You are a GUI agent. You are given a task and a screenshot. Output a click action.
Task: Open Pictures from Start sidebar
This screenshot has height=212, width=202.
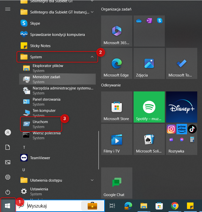coord(7,162)
